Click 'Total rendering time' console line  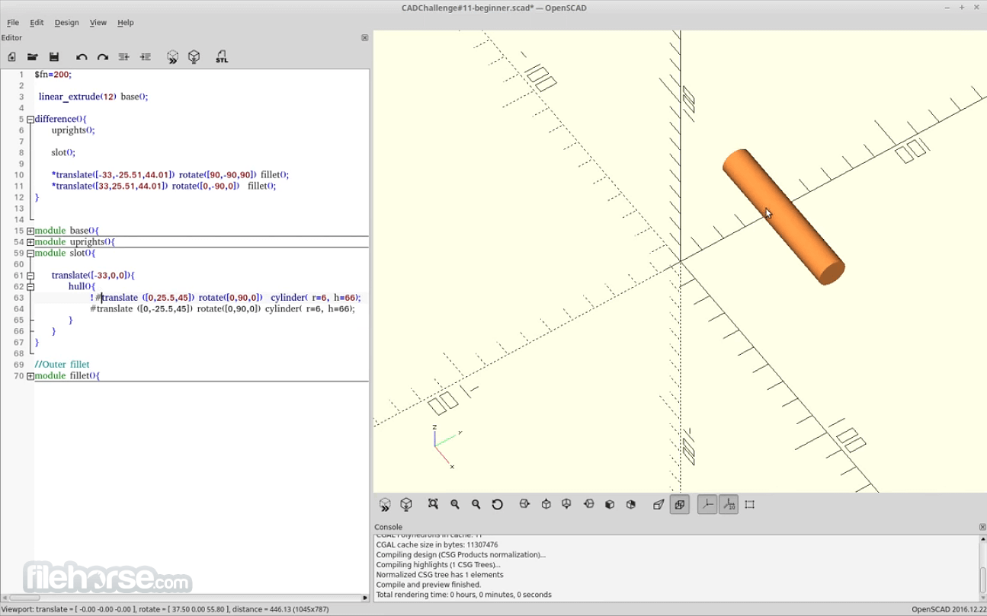(x=463, y=595)
